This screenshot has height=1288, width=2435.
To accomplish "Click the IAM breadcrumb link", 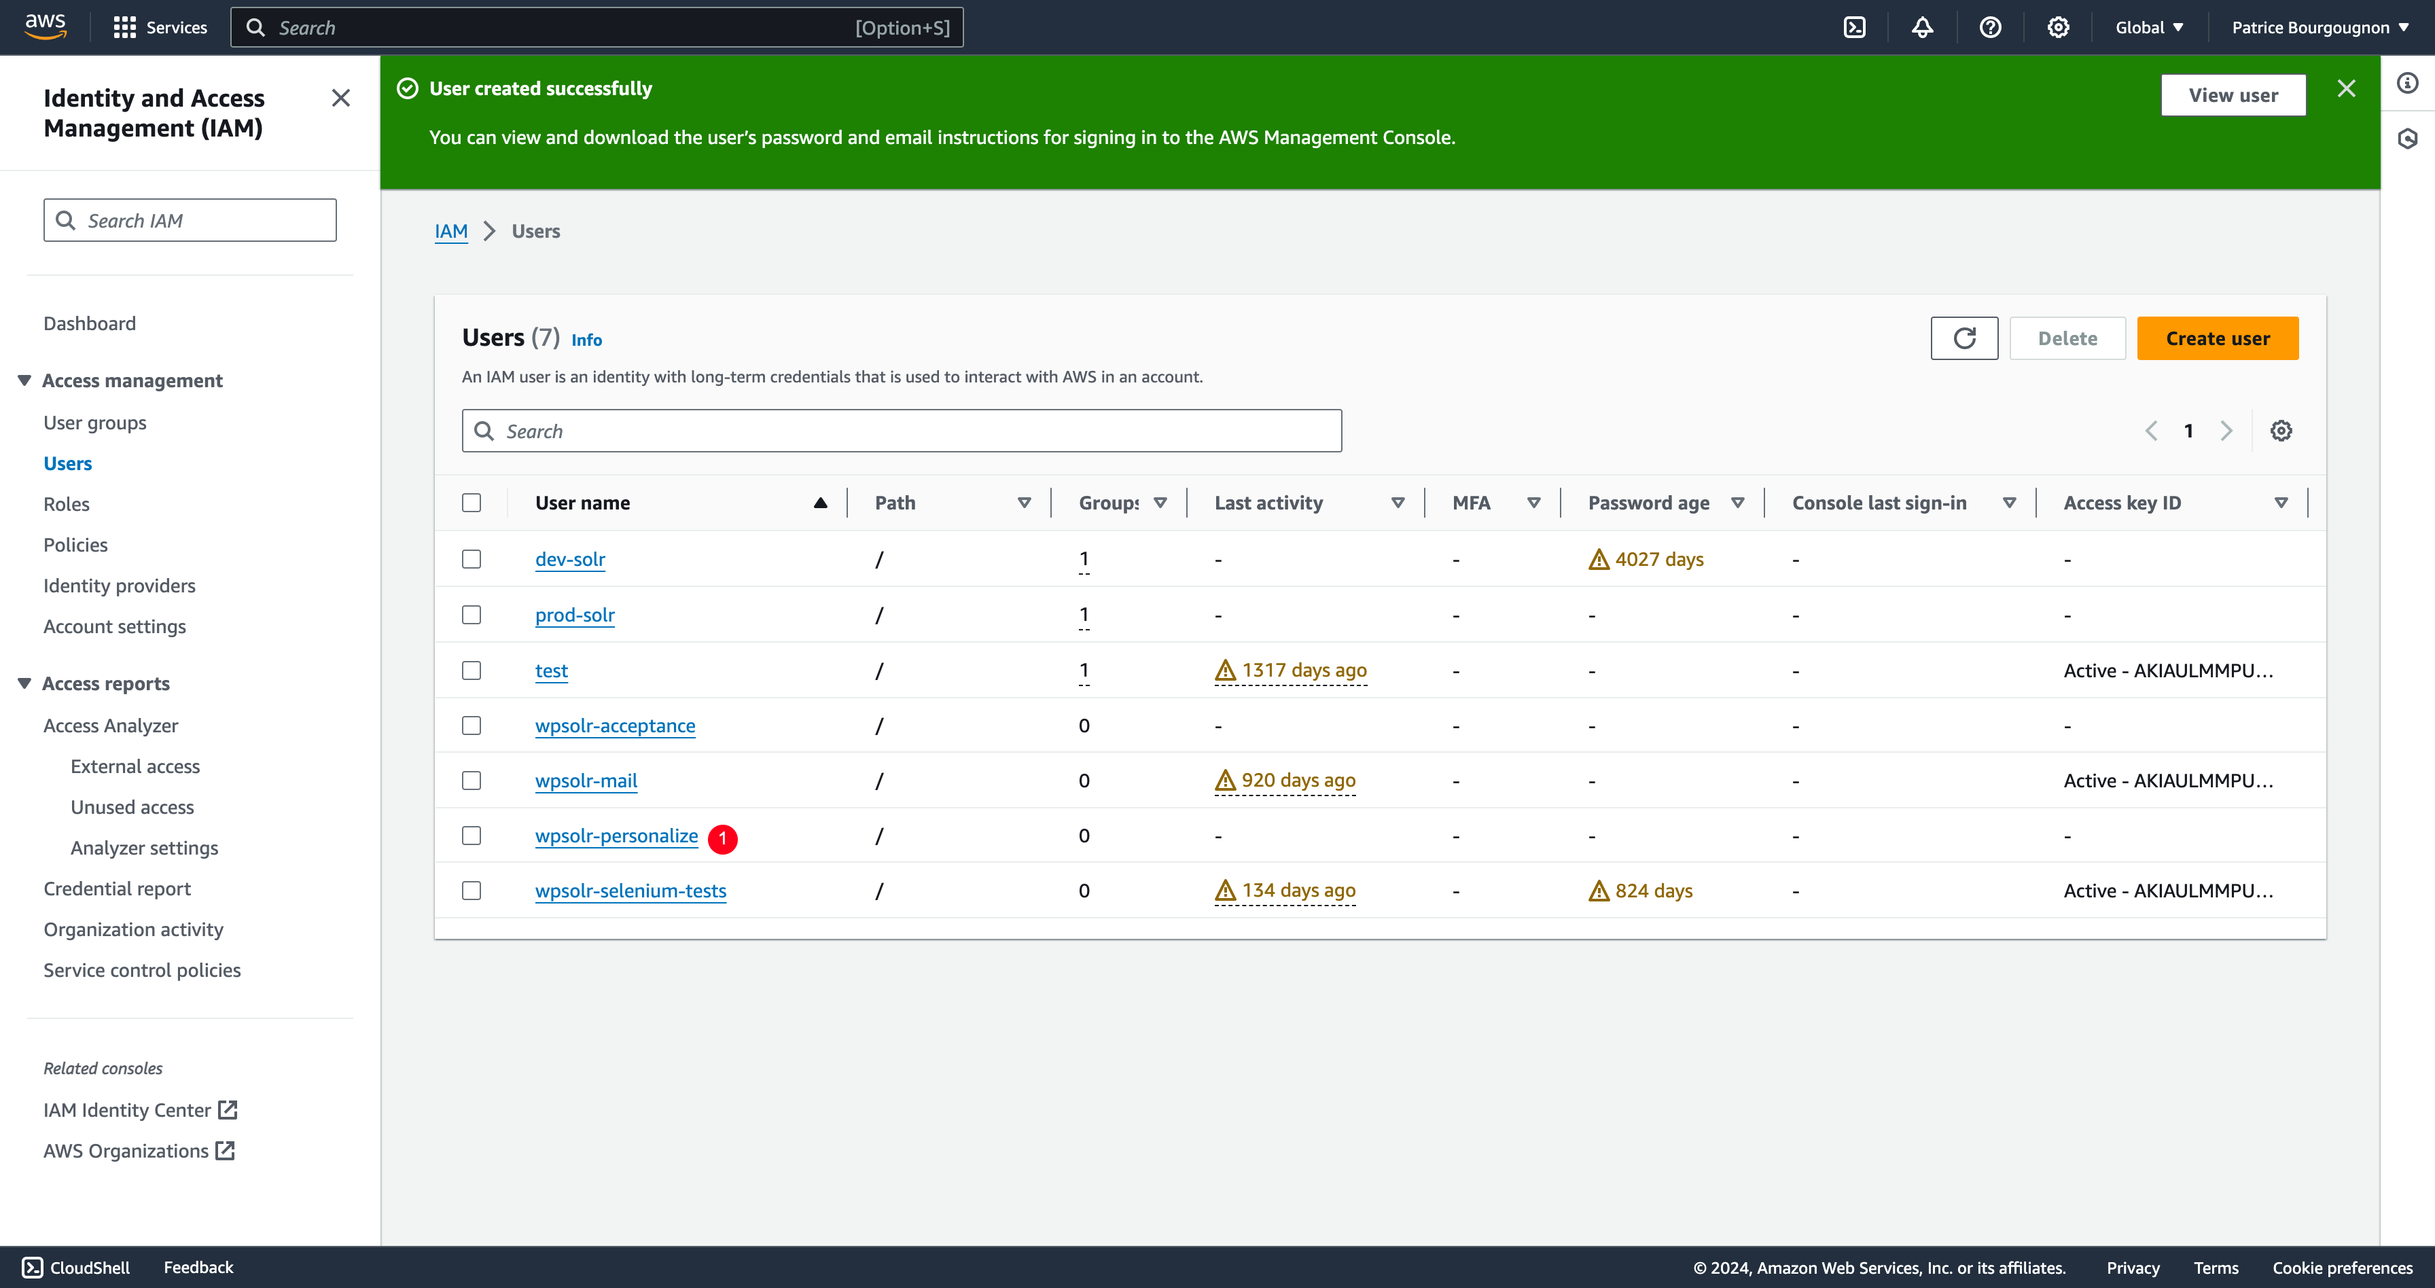I will pyautogui.click(x=451, y=232).
